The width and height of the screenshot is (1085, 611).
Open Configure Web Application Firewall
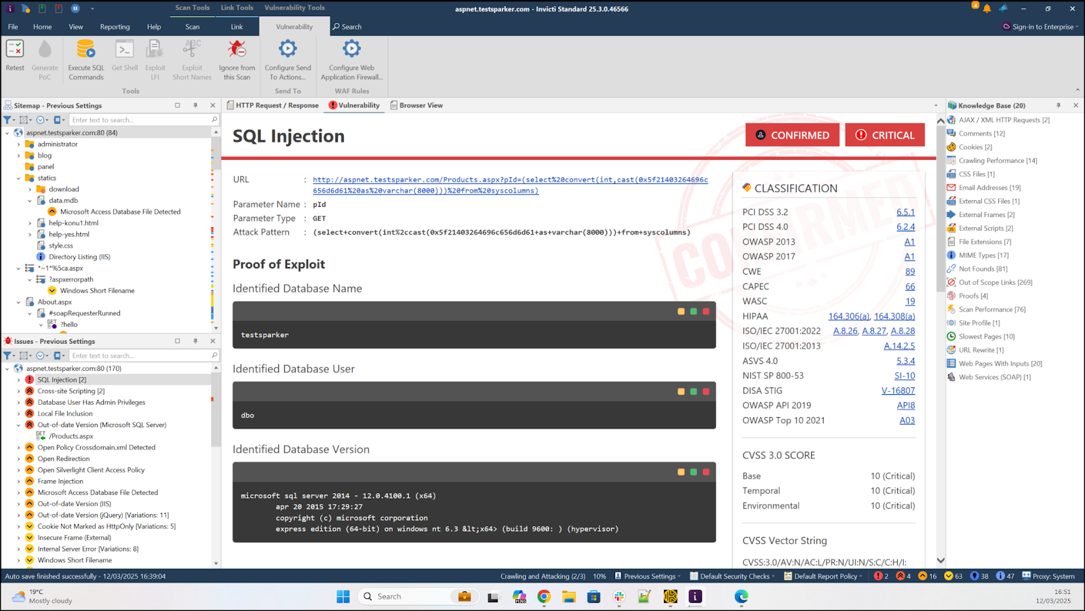351,50
